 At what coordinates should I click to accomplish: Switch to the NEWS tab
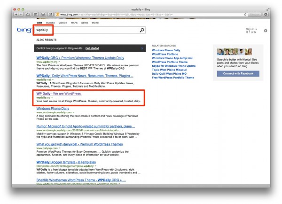pos(85,23)
